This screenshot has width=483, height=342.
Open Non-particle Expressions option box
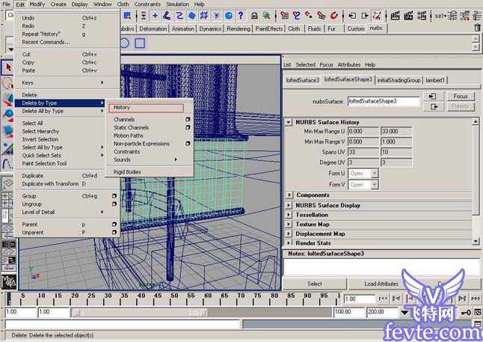click(188, 144)
